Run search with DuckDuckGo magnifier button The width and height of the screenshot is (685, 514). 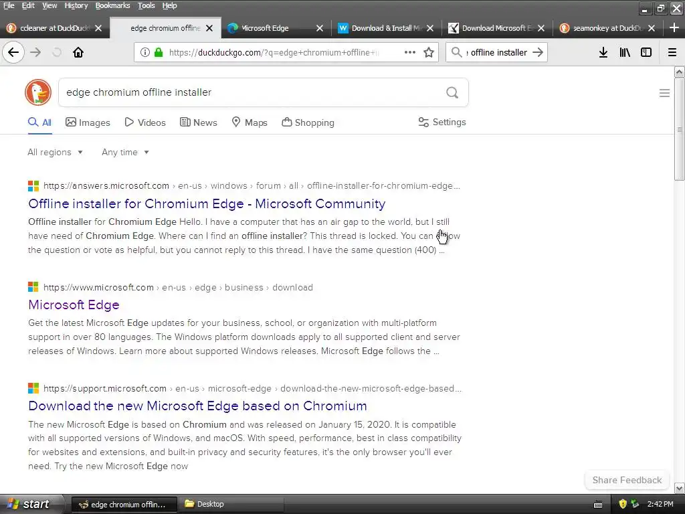(x=452, y=92)
